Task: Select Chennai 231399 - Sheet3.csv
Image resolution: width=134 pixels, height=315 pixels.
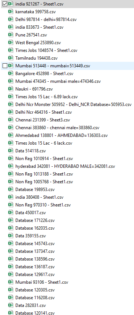Action: 42,120
